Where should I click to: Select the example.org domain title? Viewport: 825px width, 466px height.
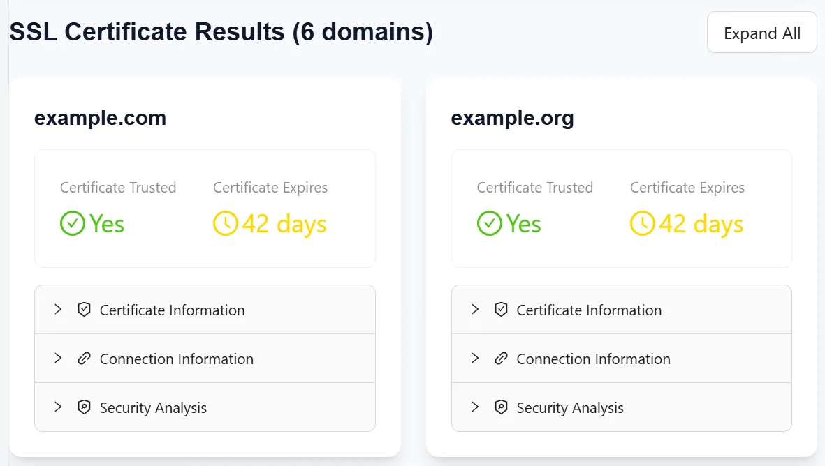click(513, 118)
